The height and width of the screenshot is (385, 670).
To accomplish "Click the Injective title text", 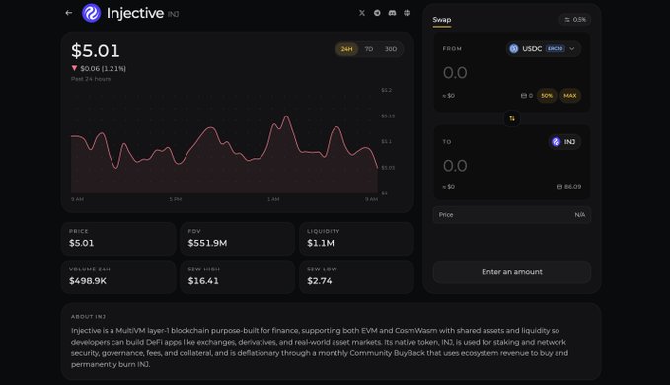I will [x=135, y=13].
